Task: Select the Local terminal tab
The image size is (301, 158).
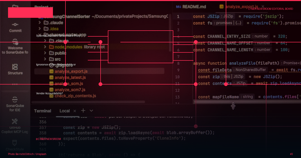Action: (65, 111)
